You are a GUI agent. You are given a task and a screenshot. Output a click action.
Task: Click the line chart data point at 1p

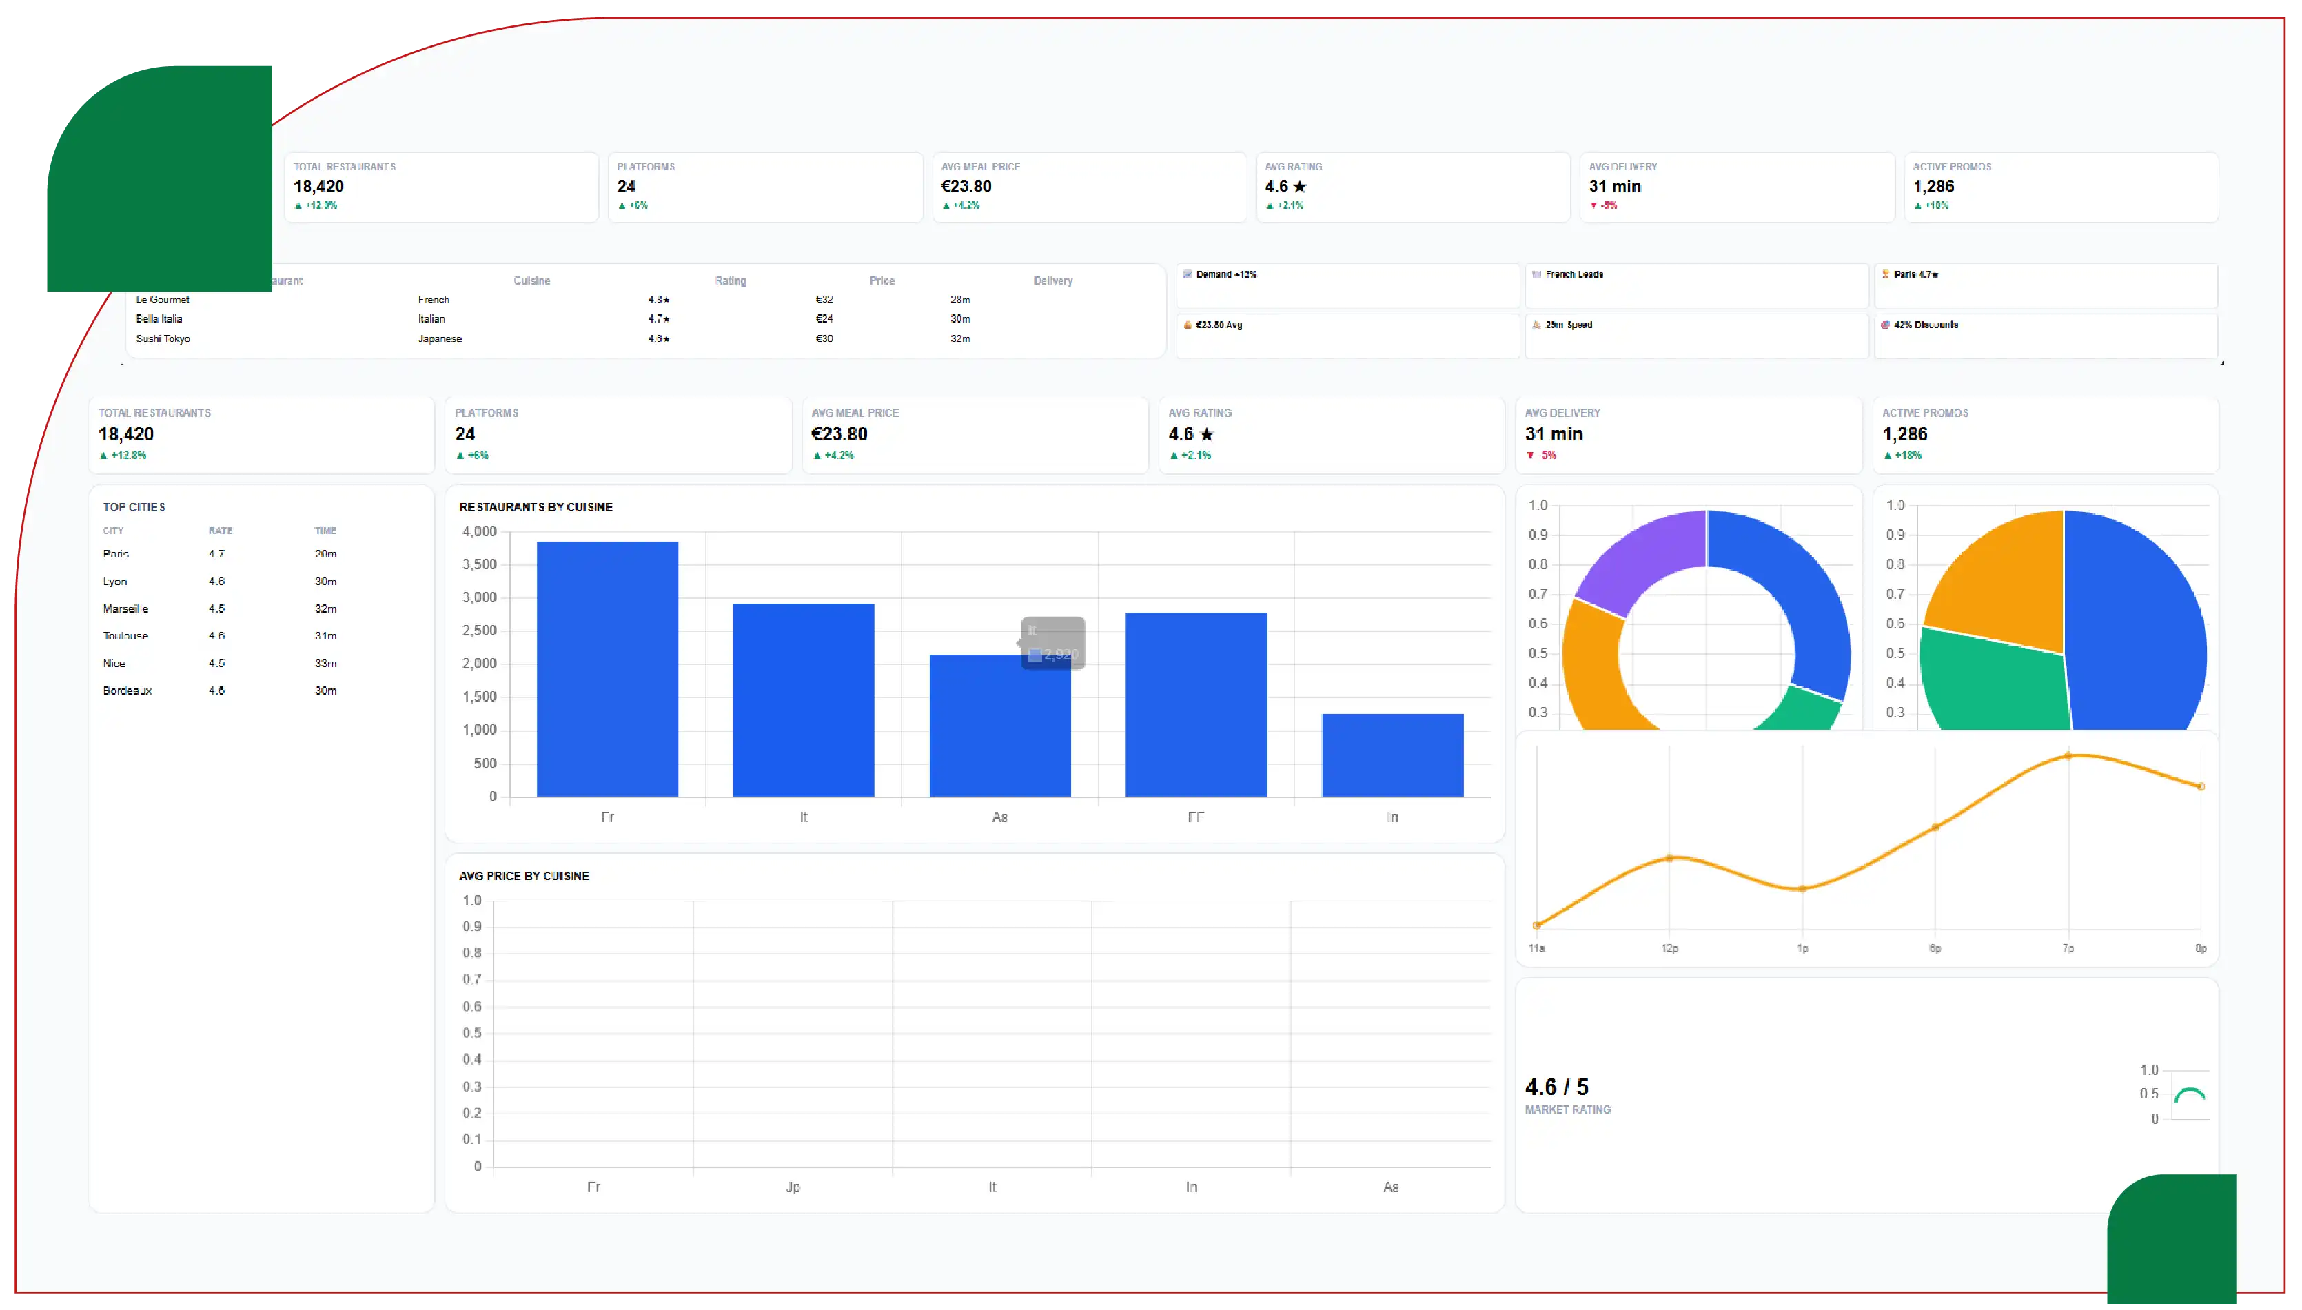pos(1802,889)
